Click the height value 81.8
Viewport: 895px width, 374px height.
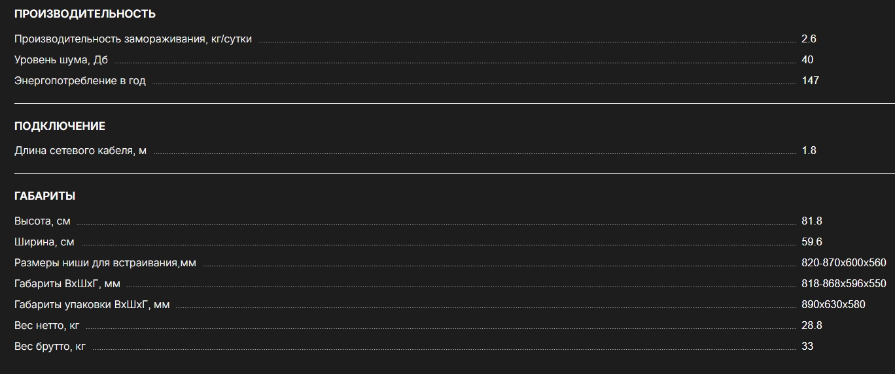tap(811, 221)
